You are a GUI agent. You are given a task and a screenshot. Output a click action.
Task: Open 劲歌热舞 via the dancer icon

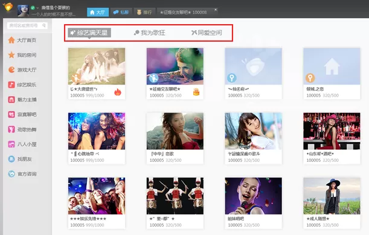point(11,129)
